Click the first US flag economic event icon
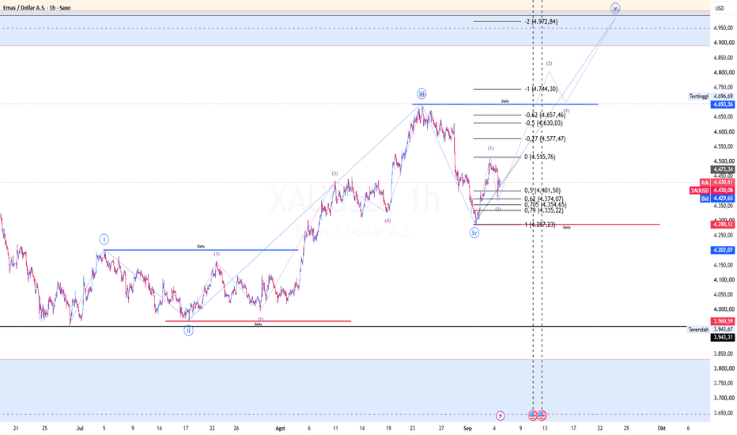This screenshot has height=435, width=737. click(x=532, y=416)
